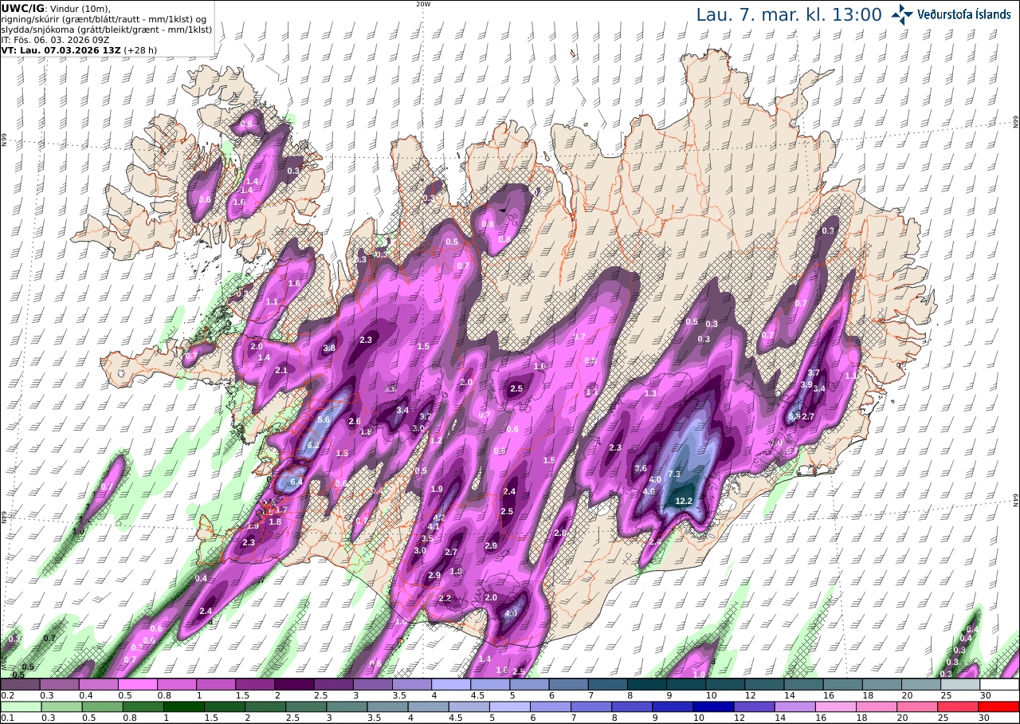Click the '20W' longitude label at top
The image size is (1020, 724).
[423, 4]
